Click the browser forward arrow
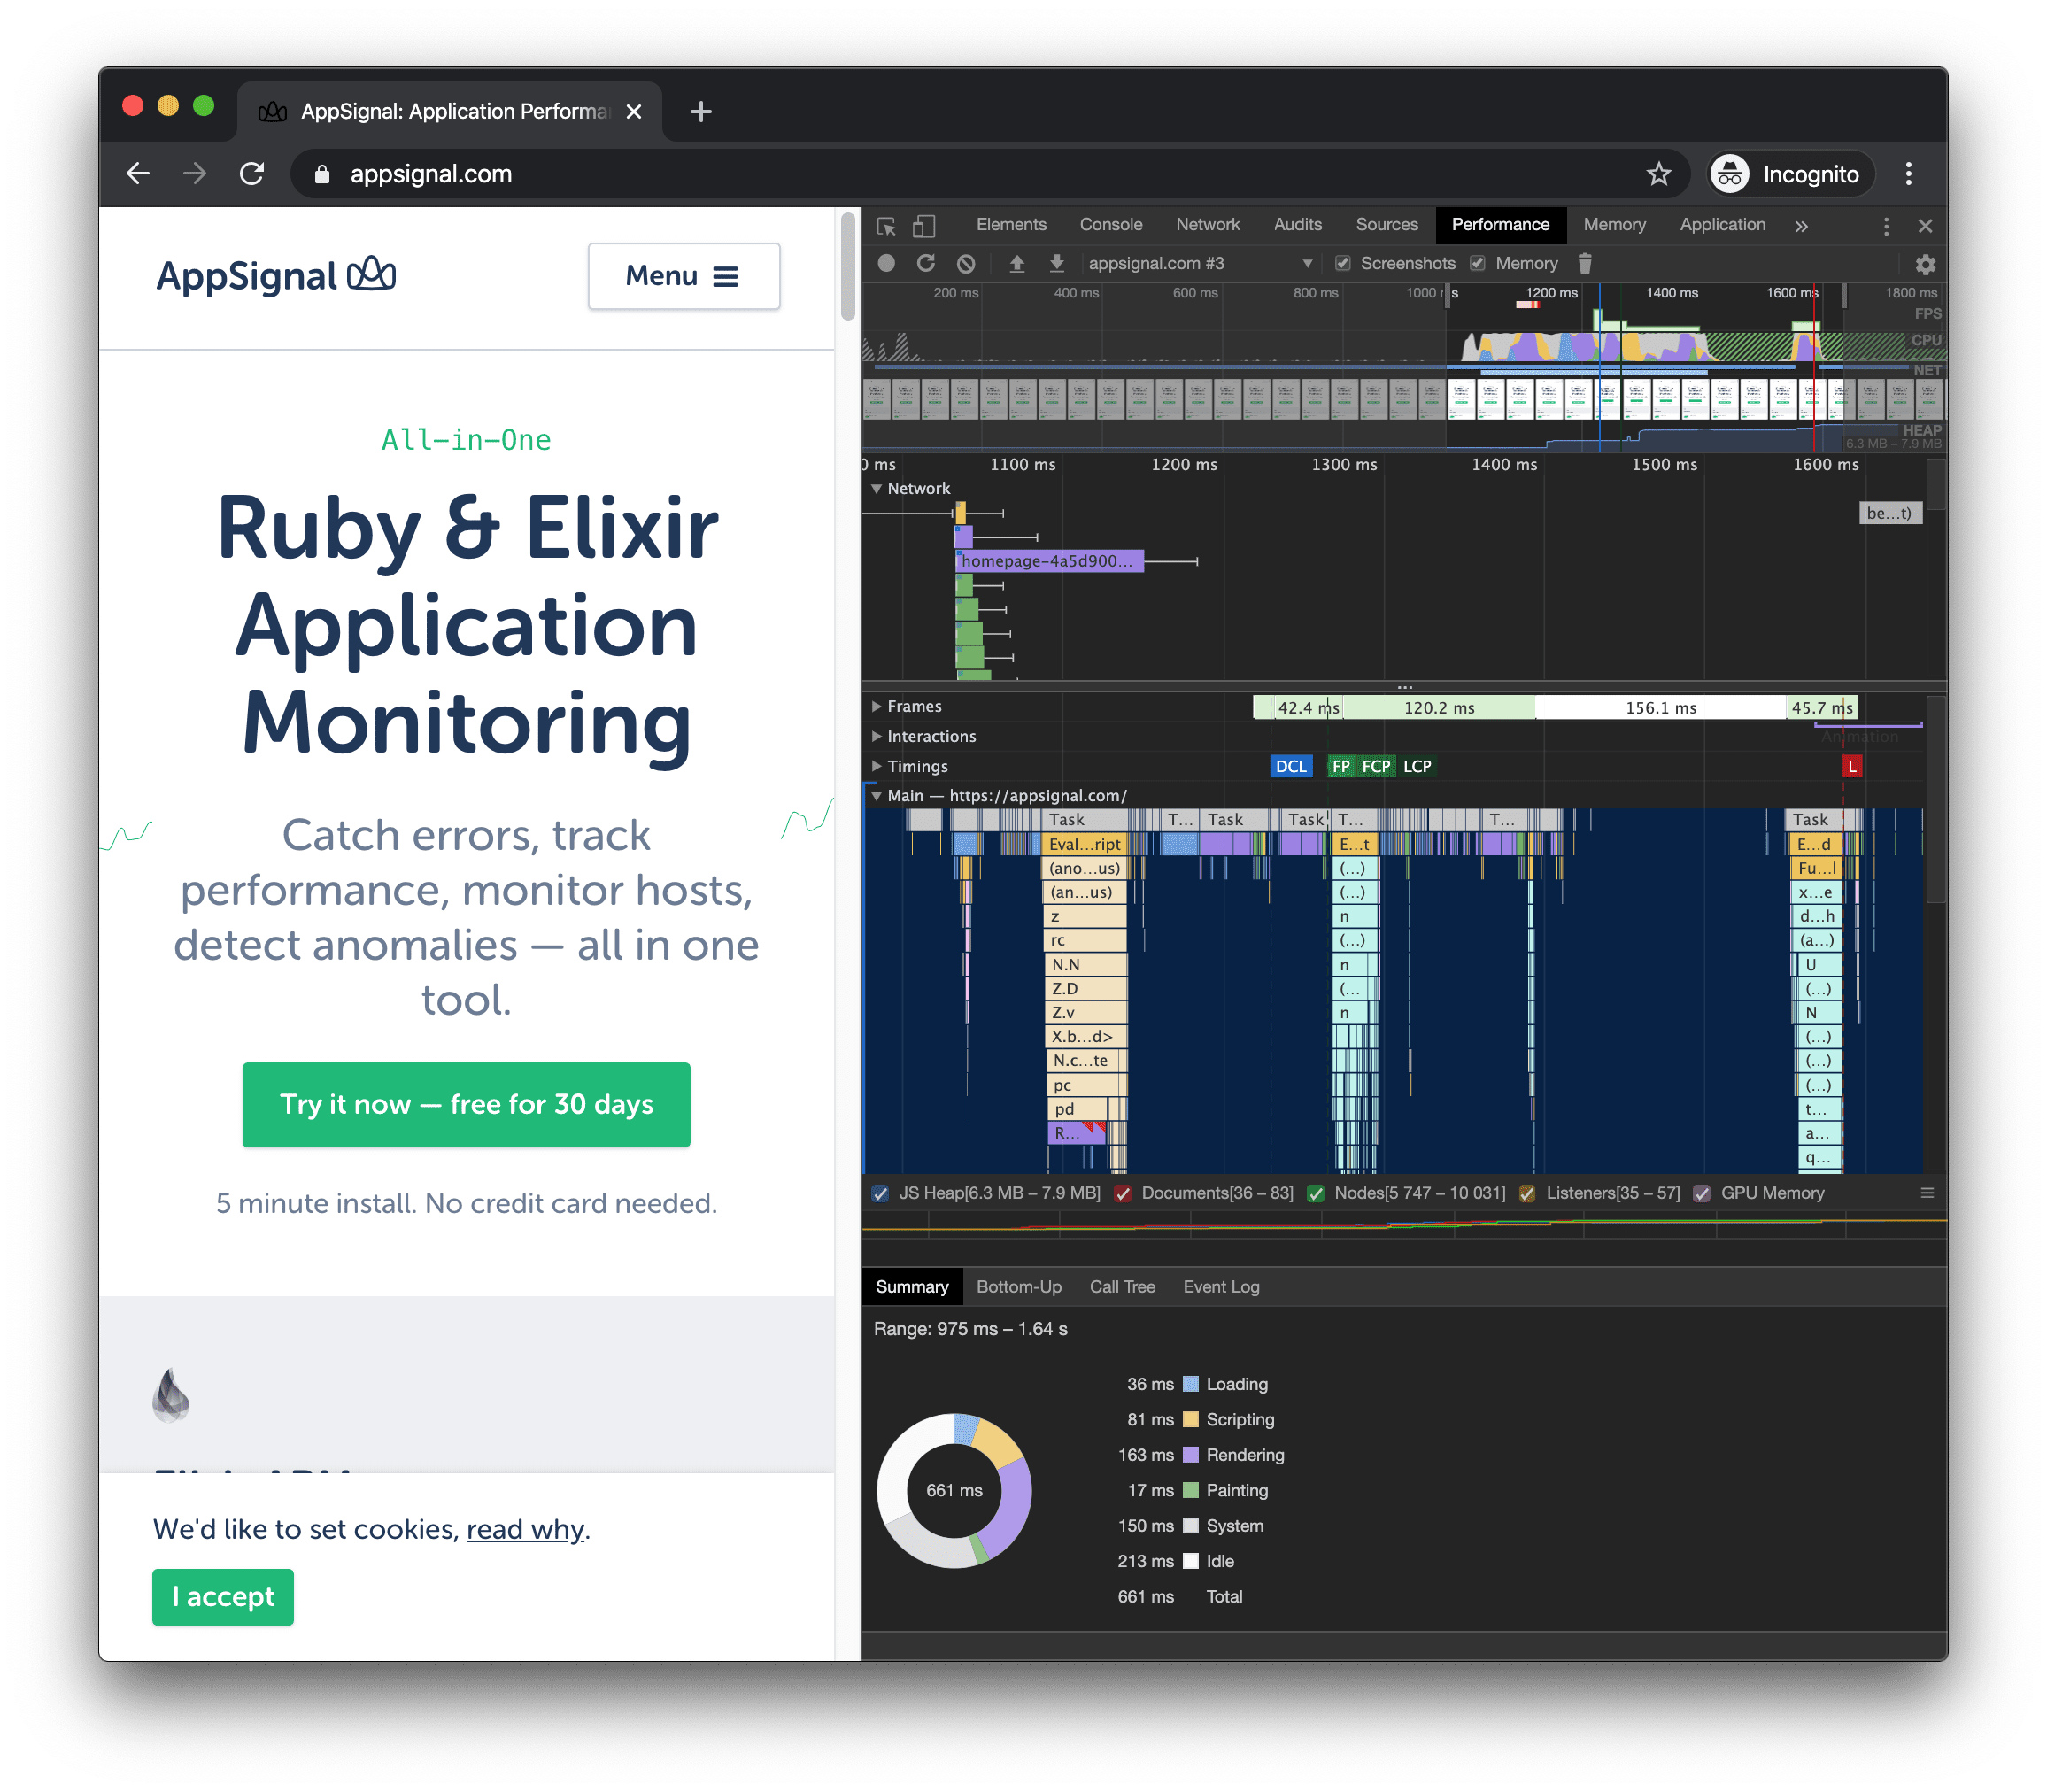Screen dimensions: 2047x1792 195,174
